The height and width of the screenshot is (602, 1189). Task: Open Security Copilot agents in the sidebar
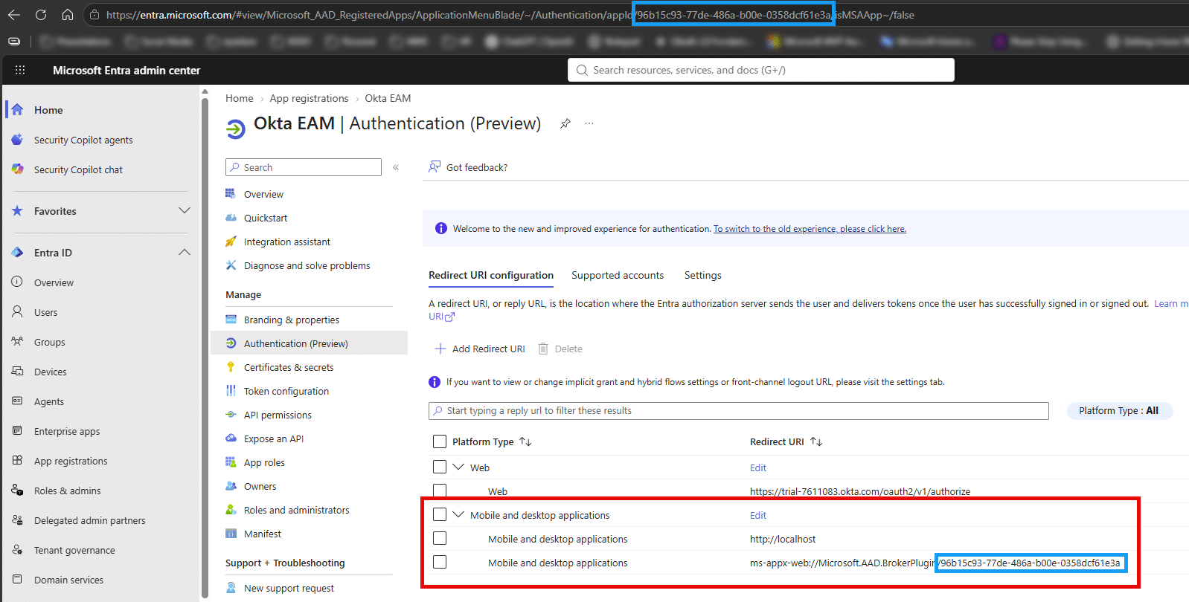coord(83,140)
